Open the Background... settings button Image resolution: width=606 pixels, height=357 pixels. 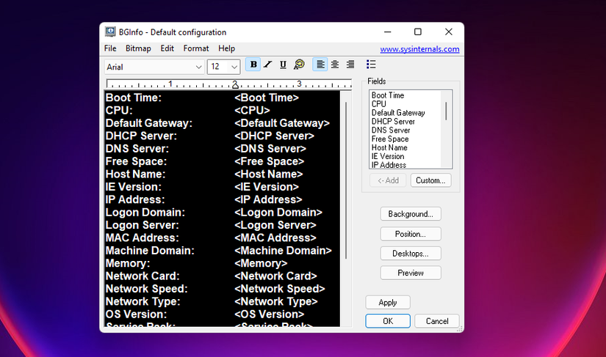(x=411, y=214)
